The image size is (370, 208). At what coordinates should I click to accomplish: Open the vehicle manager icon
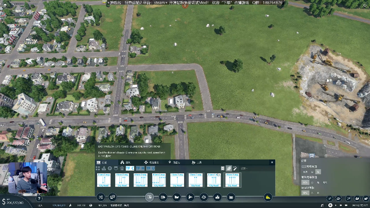(112, 197)
